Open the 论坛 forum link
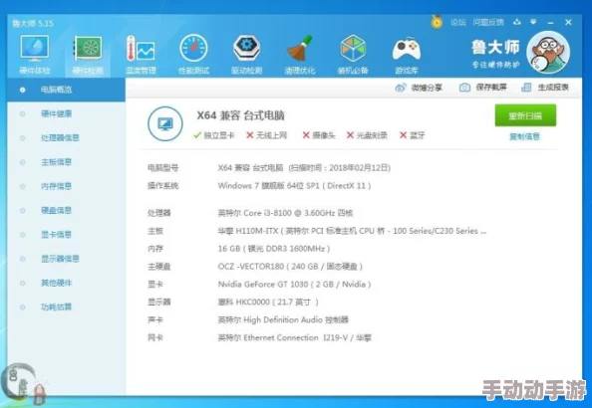Image resolution: width=592 pixels, height=408 pixels. click(458, 23)
